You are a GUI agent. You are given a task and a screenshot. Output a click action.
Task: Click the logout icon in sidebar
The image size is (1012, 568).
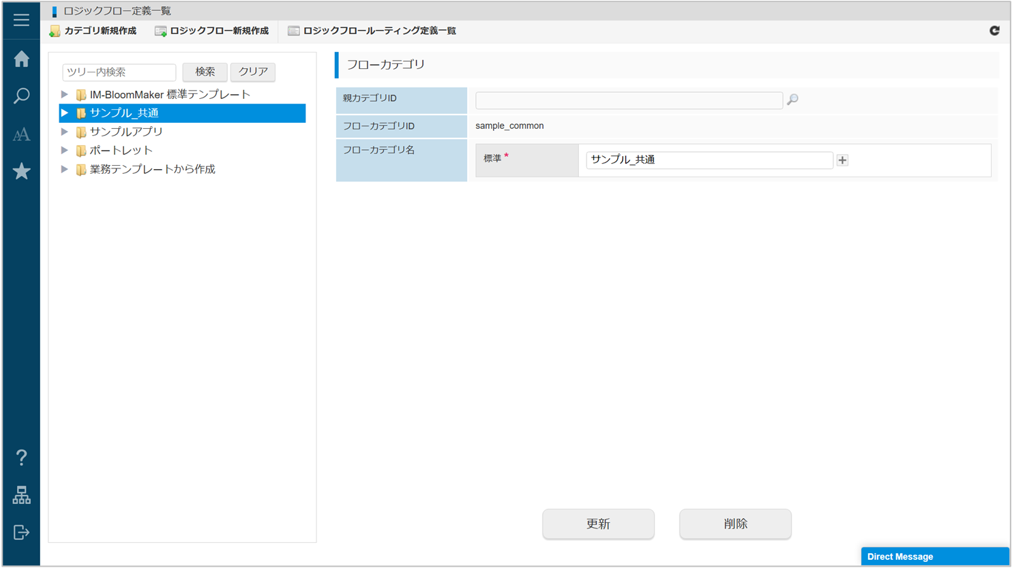tap(21, 533)
